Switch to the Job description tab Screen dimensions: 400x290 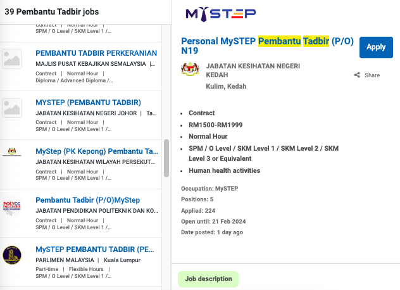pyautogui.click(x=208, y=279)
